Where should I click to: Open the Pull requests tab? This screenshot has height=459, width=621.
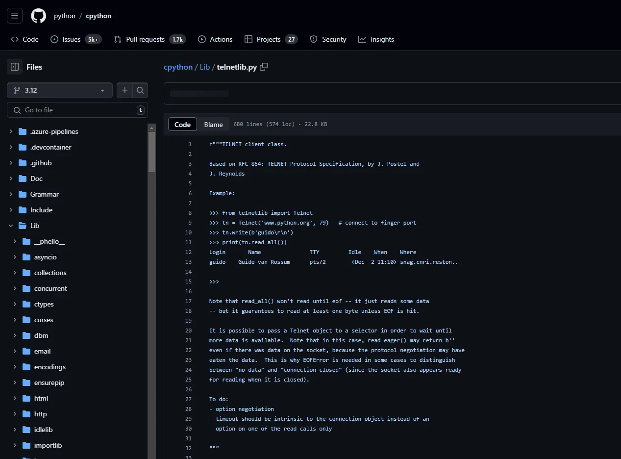(x=150, y=39)
